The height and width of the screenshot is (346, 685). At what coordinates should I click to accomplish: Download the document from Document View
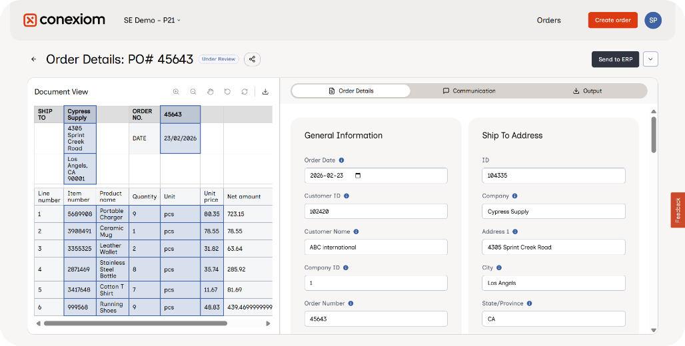pyautogui.click(x=265, y=92)
